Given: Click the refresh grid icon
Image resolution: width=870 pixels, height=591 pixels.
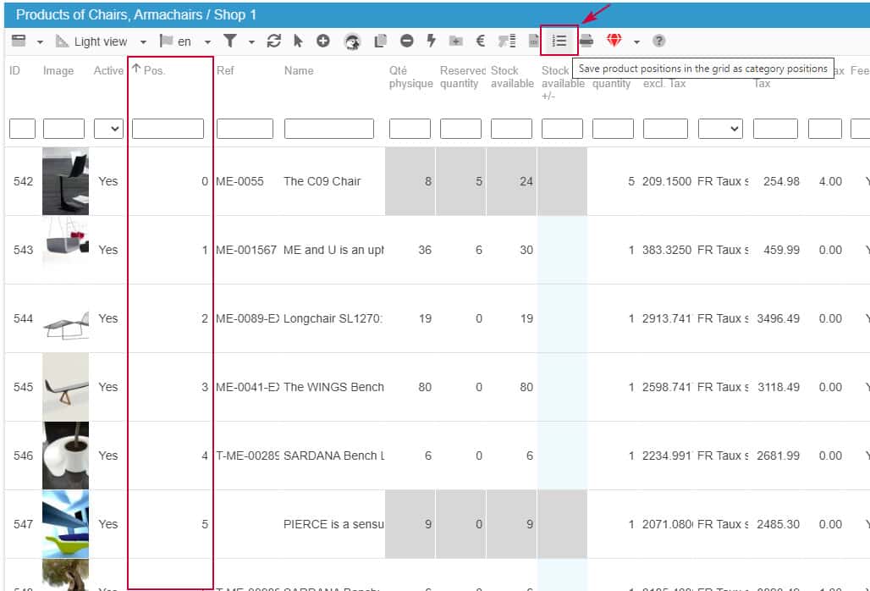Looking at the screenshot, I should pos(273,41).
